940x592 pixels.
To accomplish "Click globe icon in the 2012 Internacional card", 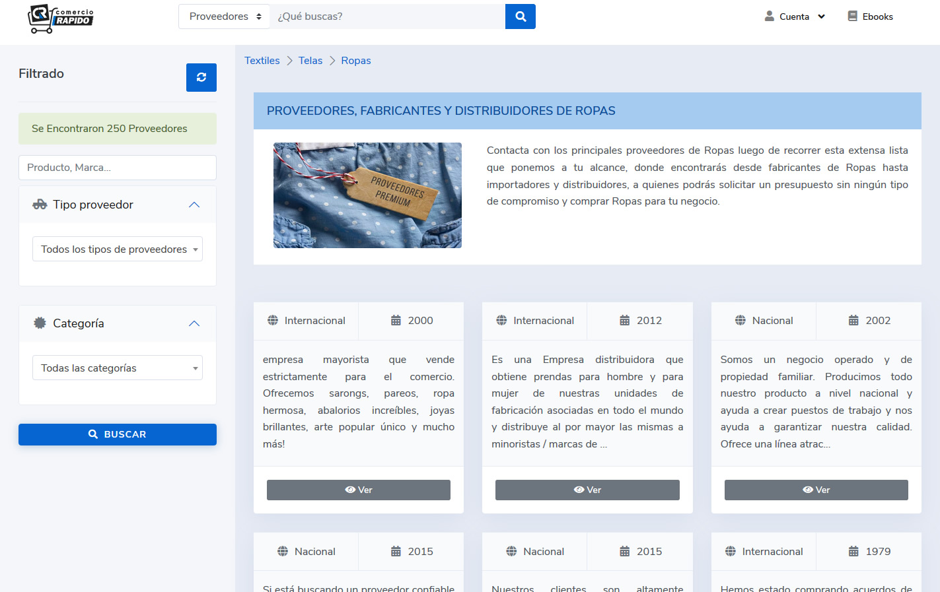I will [501, 321].
